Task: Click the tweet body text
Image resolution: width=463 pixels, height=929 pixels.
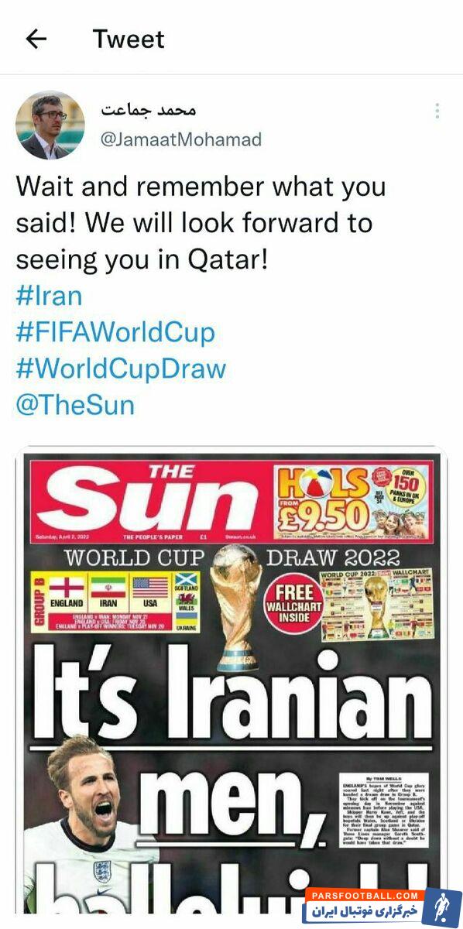Action: click(x=201, y=222)
